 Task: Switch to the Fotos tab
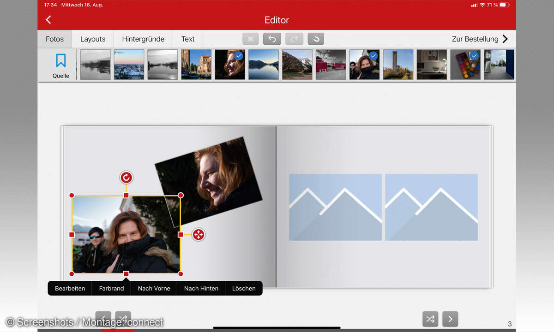pyautogui.click(x=54, y=39)
